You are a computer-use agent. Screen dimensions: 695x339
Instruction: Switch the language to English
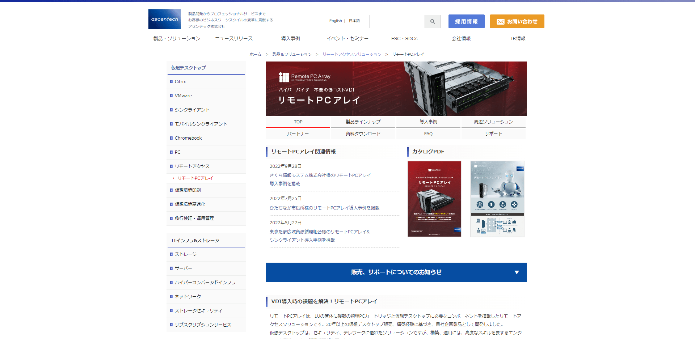[336, 21]
